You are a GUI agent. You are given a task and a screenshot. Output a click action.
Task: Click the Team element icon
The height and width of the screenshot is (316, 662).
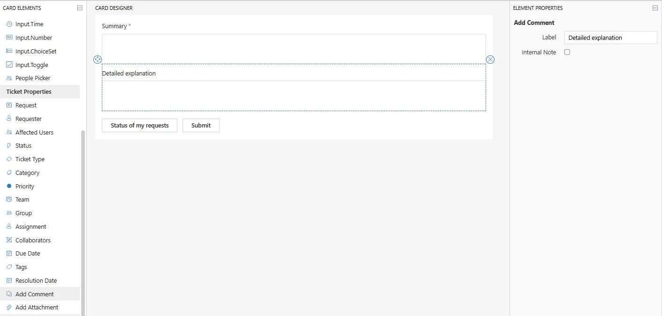tap(9, 199)
